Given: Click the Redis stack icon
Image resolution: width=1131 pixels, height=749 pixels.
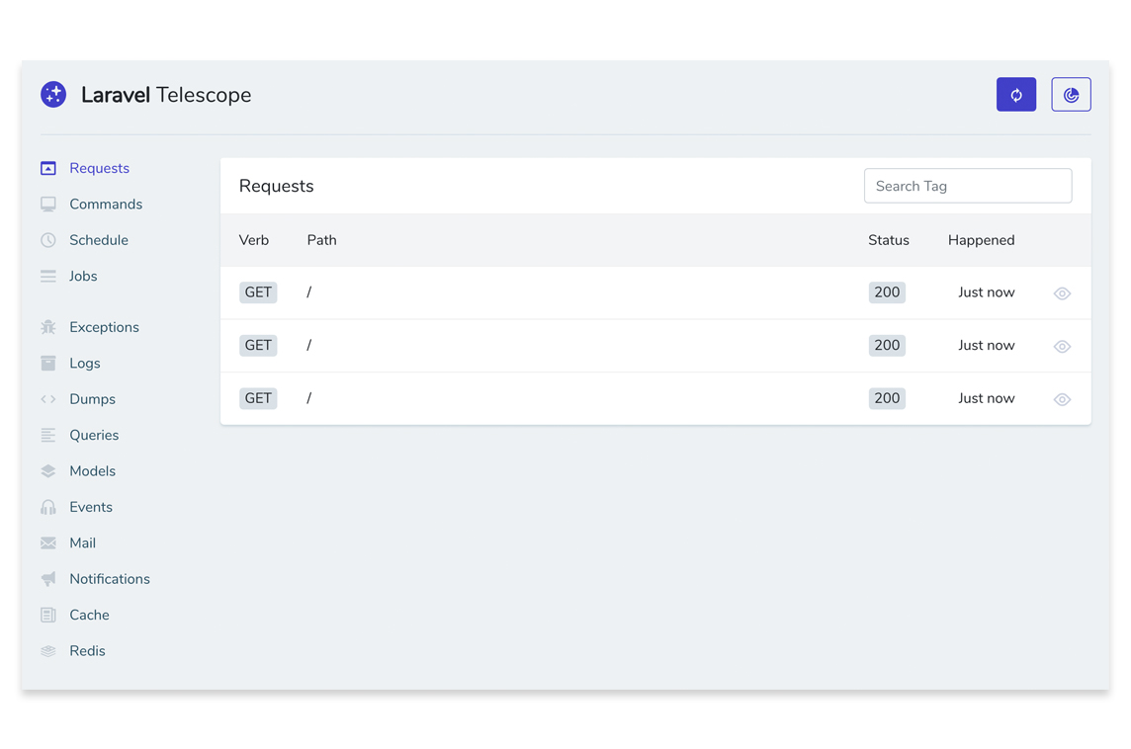Looking at the screenshot, I should tap(48, 651).
